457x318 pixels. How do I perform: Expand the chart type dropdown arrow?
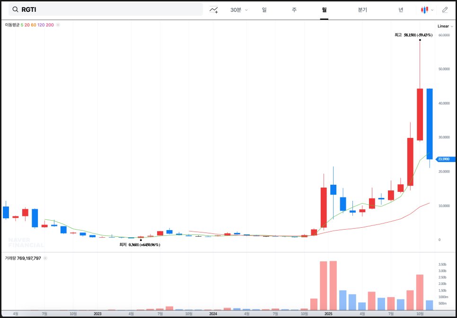tap(432, 9)
